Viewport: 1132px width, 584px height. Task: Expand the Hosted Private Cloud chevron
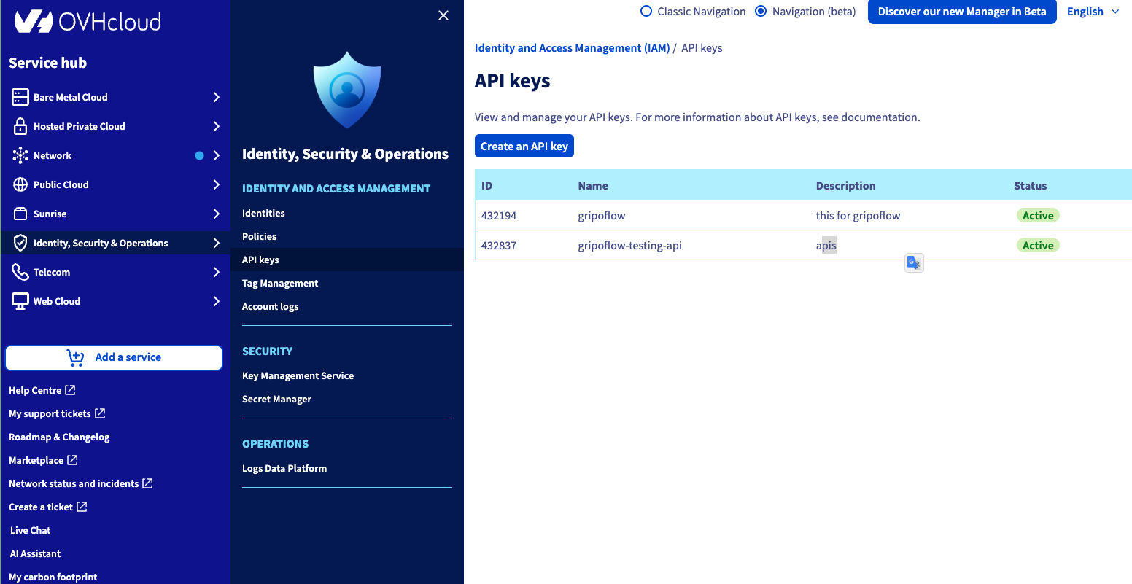click(216, 126)
